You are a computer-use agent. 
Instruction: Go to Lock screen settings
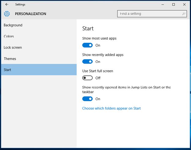[13, 47]
